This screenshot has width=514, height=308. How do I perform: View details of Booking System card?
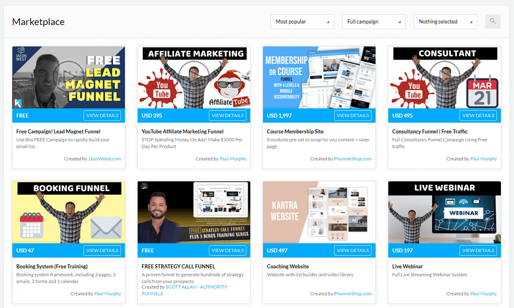[x=102, y=250]
